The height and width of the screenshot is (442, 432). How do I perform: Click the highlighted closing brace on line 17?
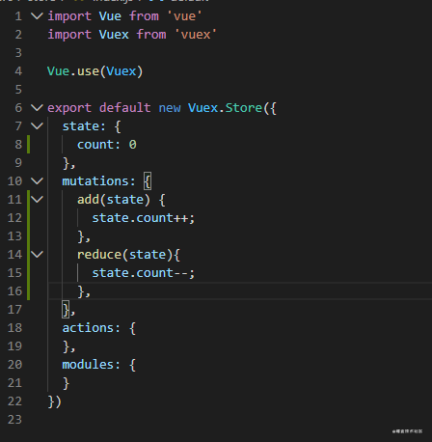(67, 310)
